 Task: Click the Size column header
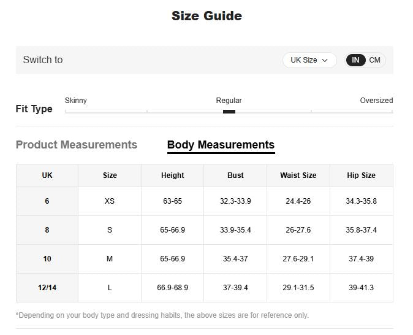click(x=110, y=175)
